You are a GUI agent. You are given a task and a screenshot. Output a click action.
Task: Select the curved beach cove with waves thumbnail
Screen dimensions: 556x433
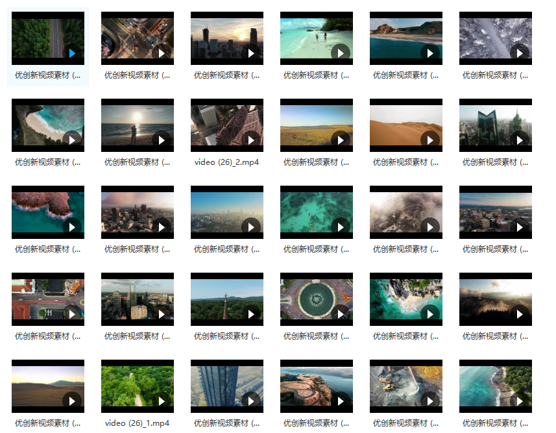[48, 125]
